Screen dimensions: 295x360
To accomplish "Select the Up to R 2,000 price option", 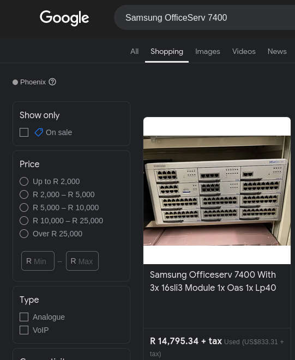I will [x=24, y=181].
